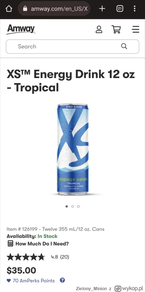
Task: Select the first carousel image dot
Action: 67,206
